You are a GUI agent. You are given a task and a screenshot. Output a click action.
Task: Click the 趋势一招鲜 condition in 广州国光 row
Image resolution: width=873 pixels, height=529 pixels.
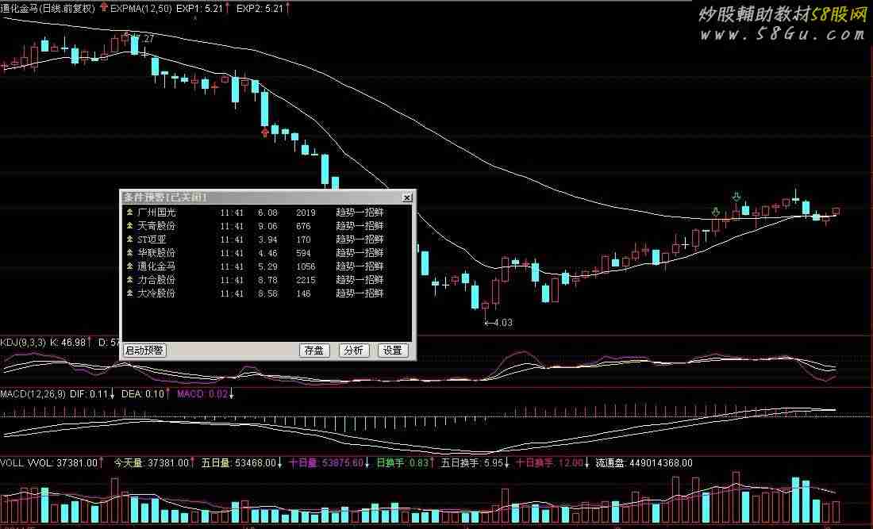[360, 212]
